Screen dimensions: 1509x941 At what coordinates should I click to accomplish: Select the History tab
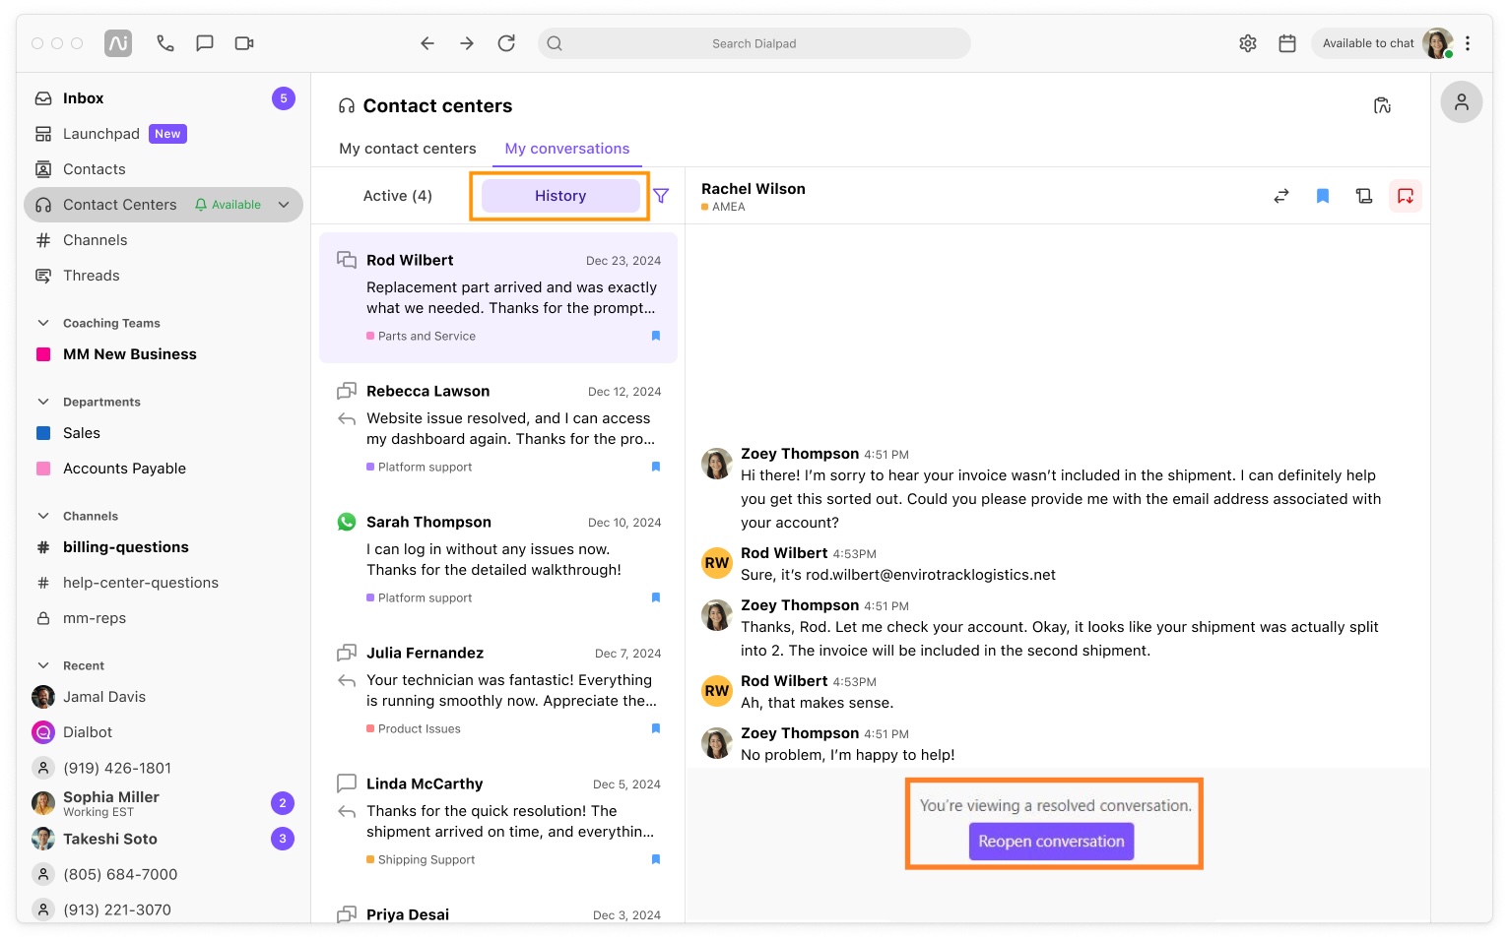click(560, 196)
